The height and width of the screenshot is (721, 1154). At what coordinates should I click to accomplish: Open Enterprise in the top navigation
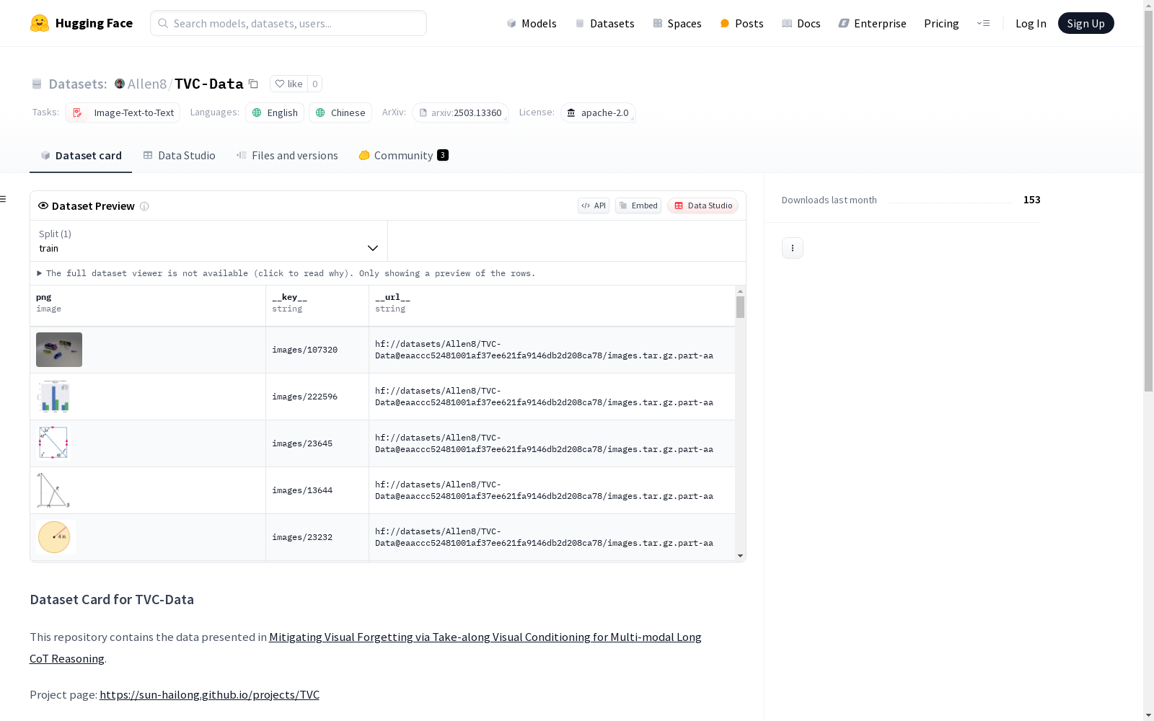872,23
